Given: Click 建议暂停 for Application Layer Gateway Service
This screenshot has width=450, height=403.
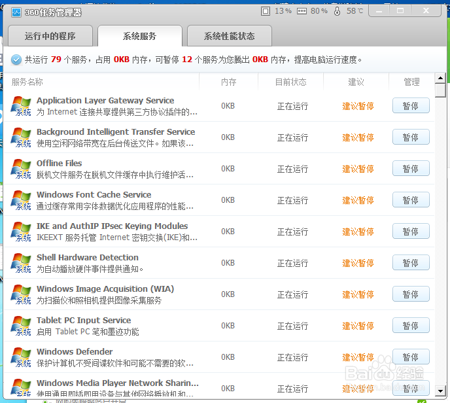Looking at the screenshot, I should (x=358, y=106).
